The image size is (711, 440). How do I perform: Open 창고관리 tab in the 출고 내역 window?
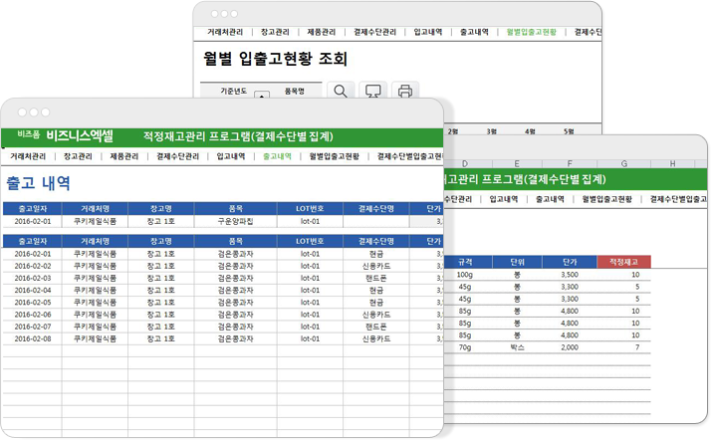click(78, 156)
